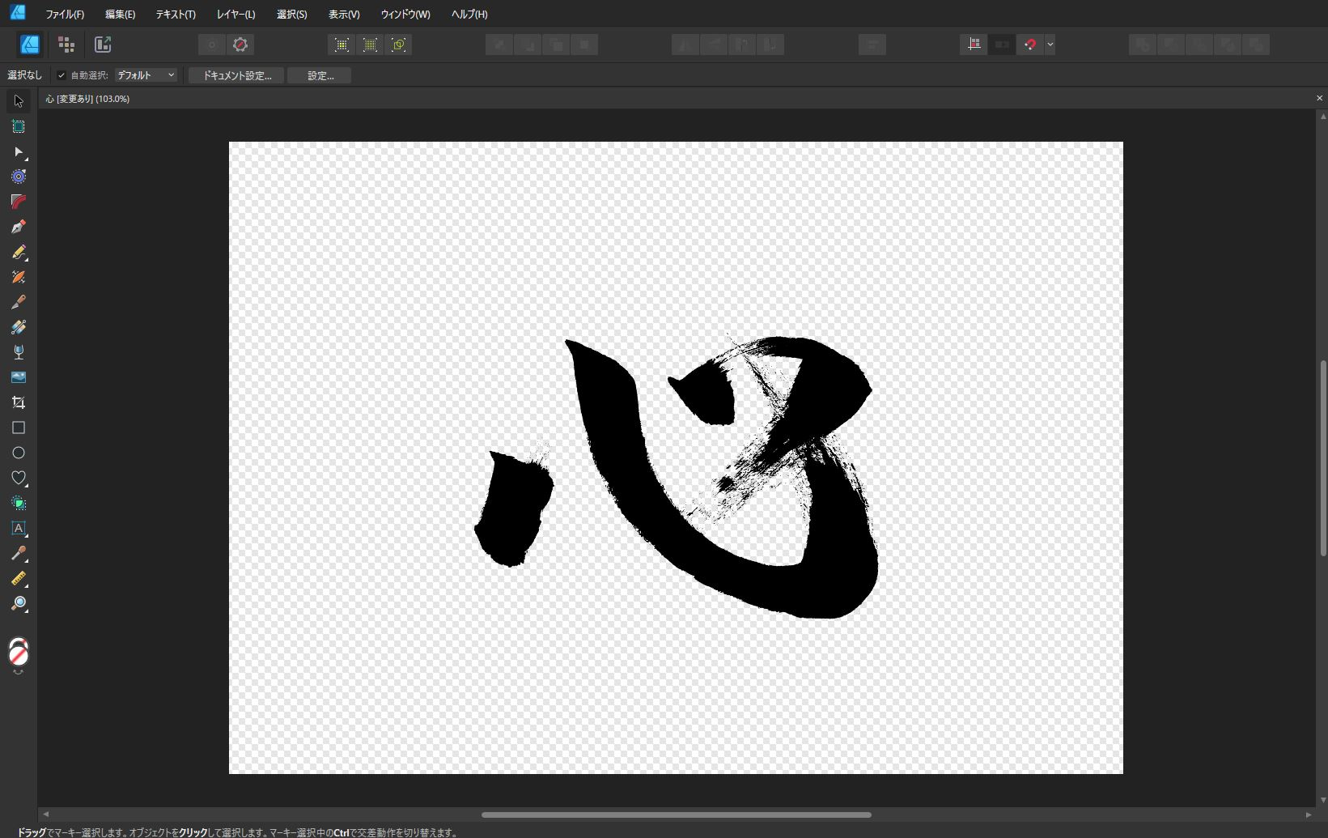Switch to Designer Persona
Screen dimensions: 1328x838
pos(30,45)
